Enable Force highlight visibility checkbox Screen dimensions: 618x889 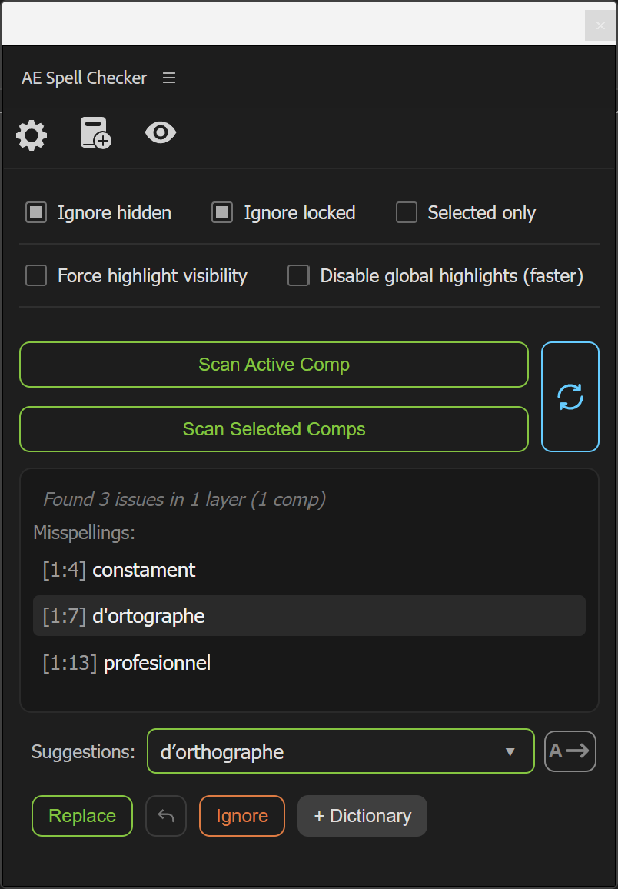[36, 275]
